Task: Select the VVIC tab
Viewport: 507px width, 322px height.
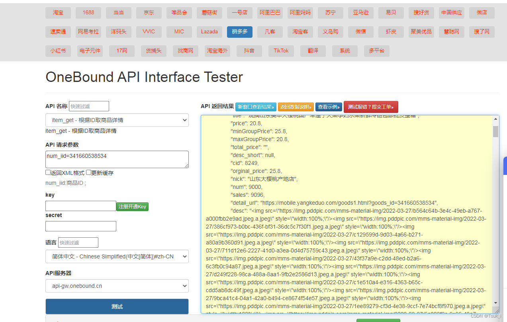Action: (149, 32)
